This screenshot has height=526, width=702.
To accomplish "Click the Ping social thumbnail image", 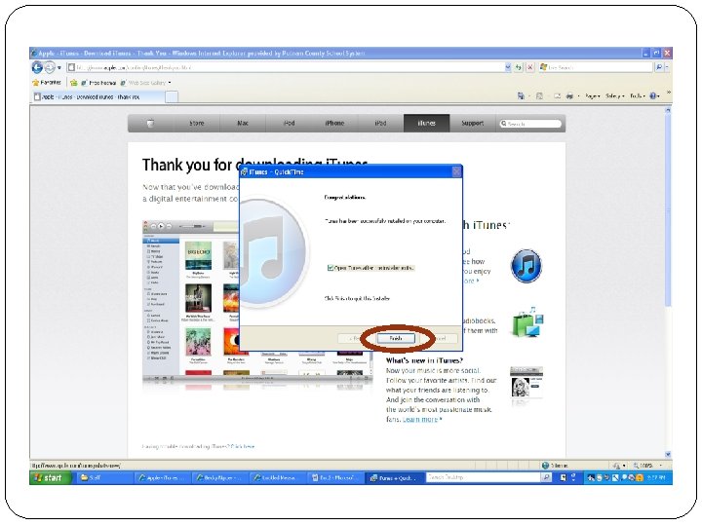I will pos(526,384).
